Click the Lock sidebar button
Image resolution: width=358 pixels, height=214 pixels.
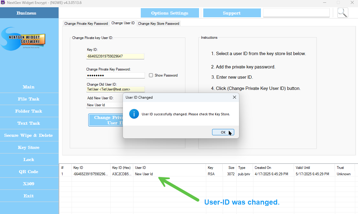[29, 160]
